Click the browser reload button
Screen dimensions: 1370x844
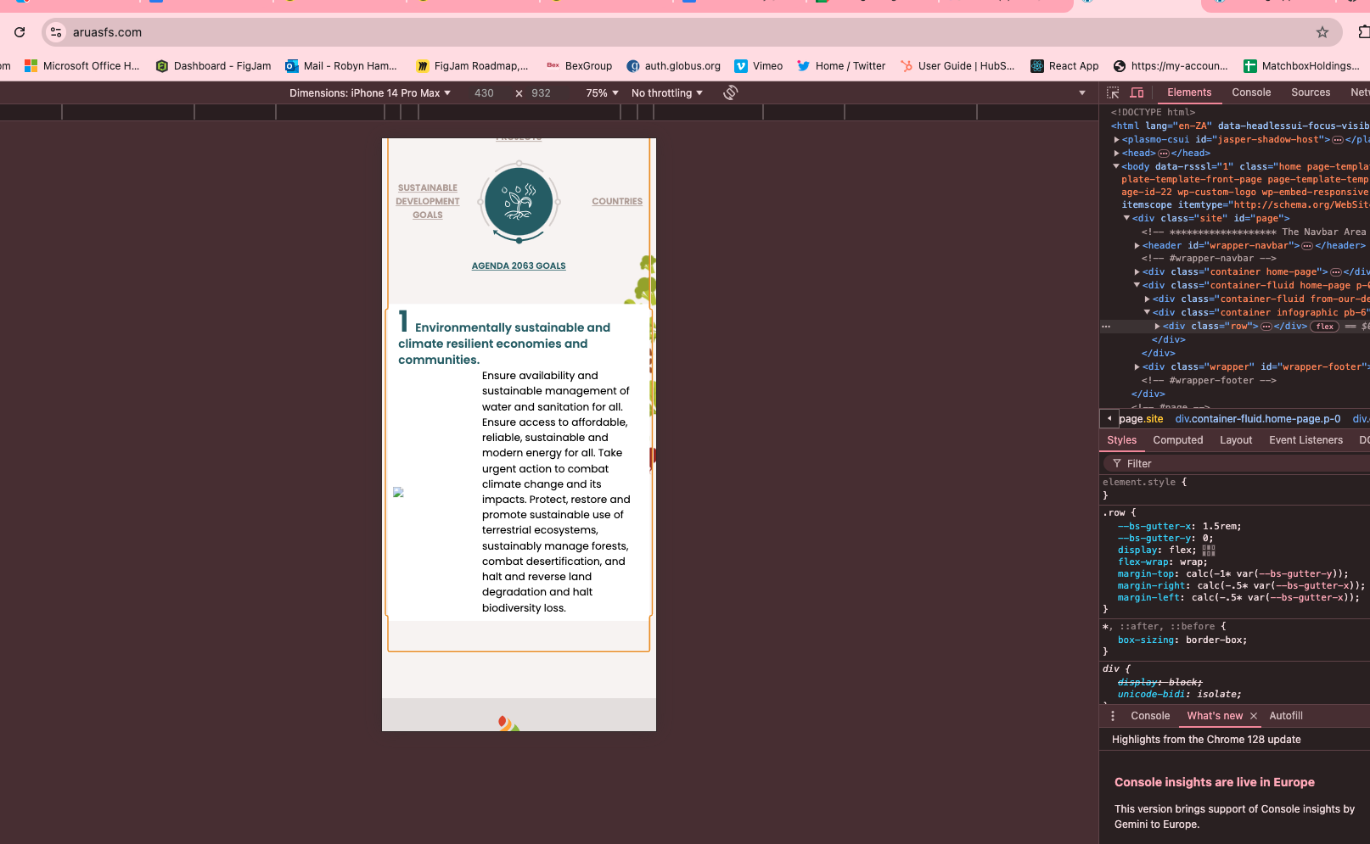(x=20, y=32)
